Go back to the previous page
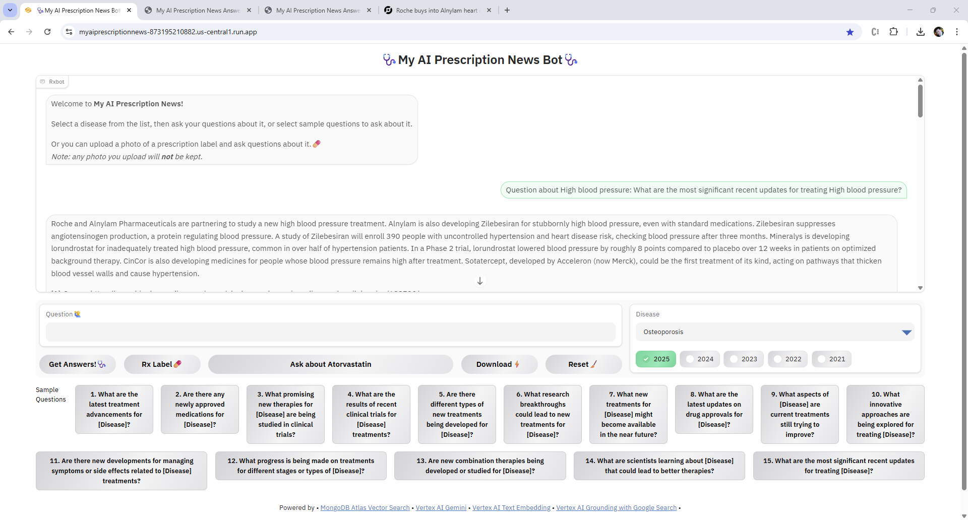 pos(11,32)
